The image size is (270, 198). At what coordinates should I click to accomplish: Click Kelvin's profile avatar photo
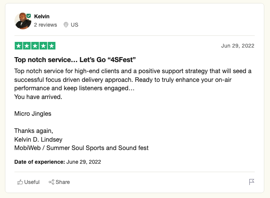click(23, 21)
